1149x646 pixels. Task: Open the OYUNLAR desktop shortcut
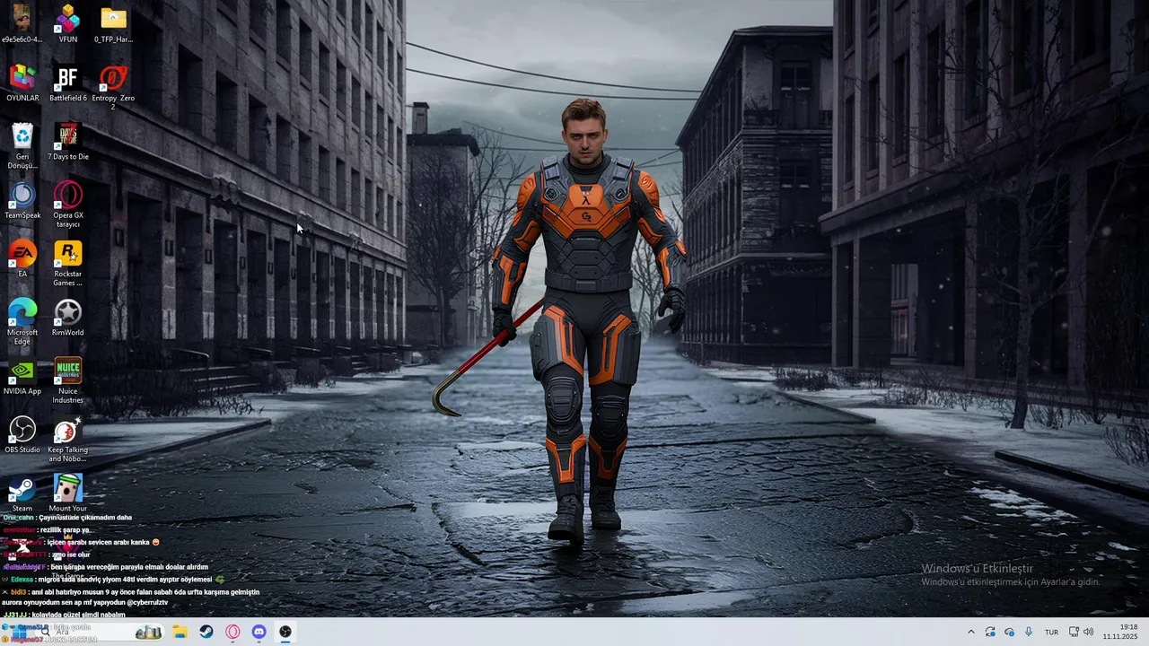click(x=22, y=83)
